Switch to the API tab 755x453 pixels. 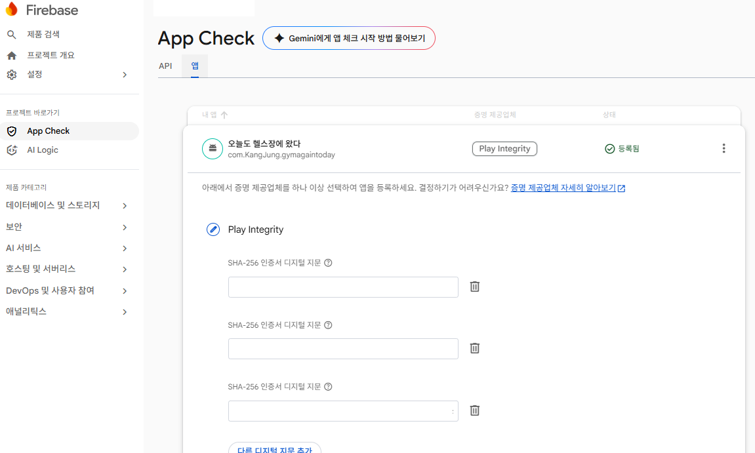click(x=165, y=66)
